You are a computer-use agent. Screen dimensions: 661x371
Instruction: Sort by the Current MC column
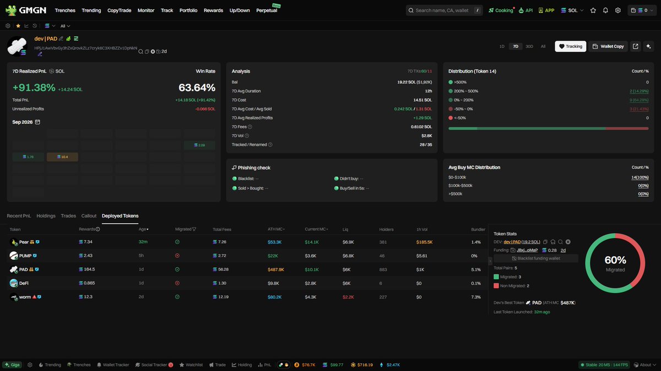point(317,229)
